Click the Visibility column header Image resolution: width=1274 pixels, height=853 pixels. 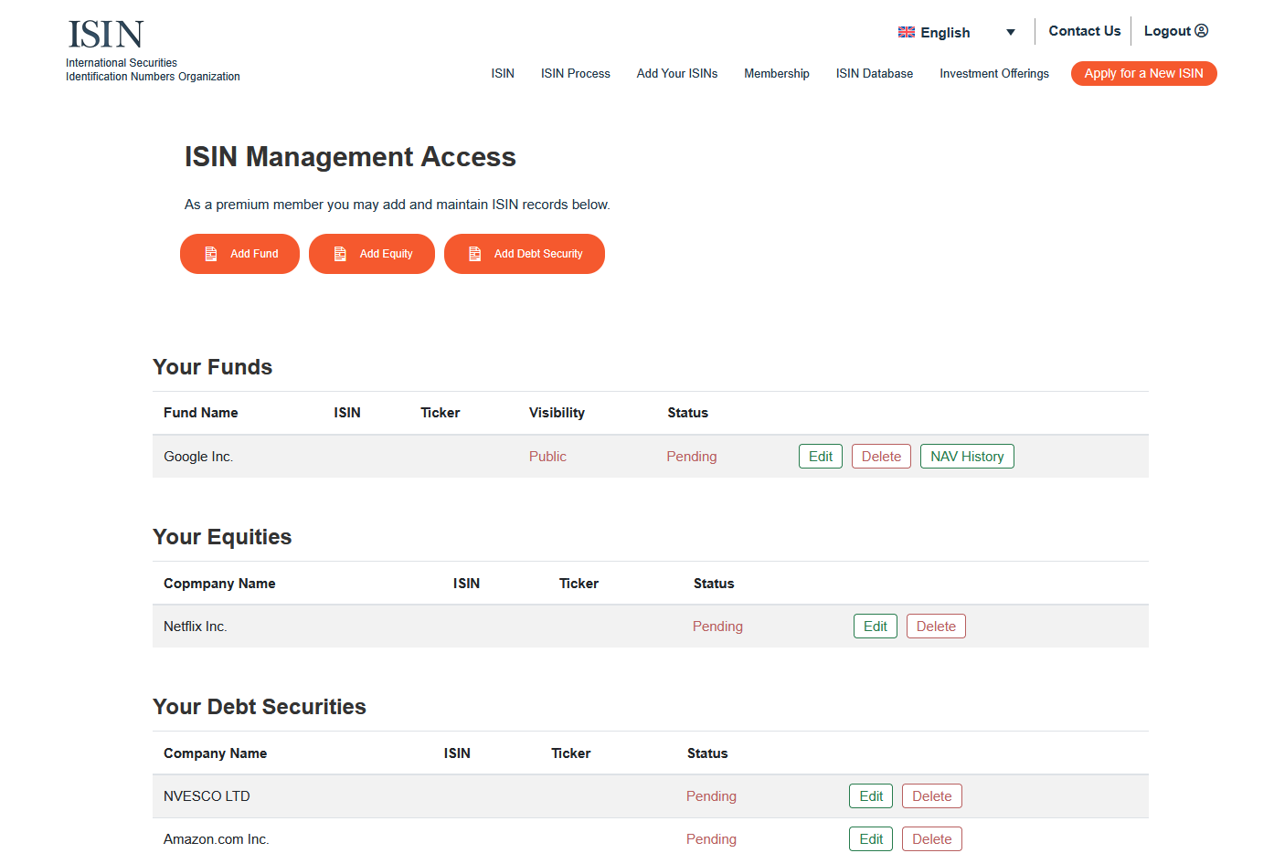[x=557, y=413]
